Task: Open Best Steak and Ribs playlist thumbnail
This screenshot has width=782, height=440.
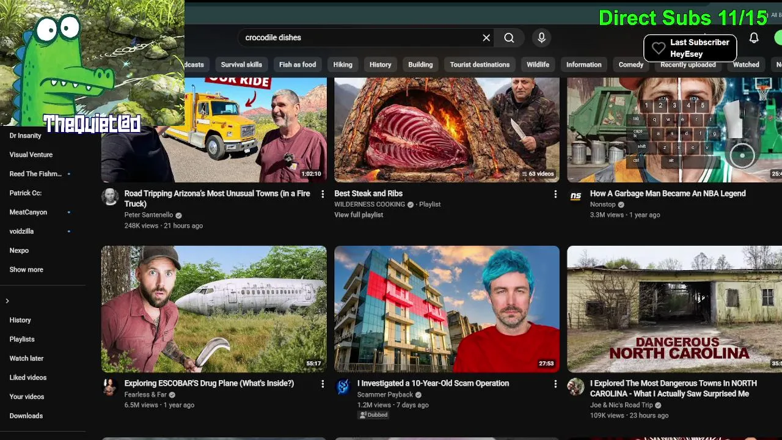Action: tap(447, 130)
